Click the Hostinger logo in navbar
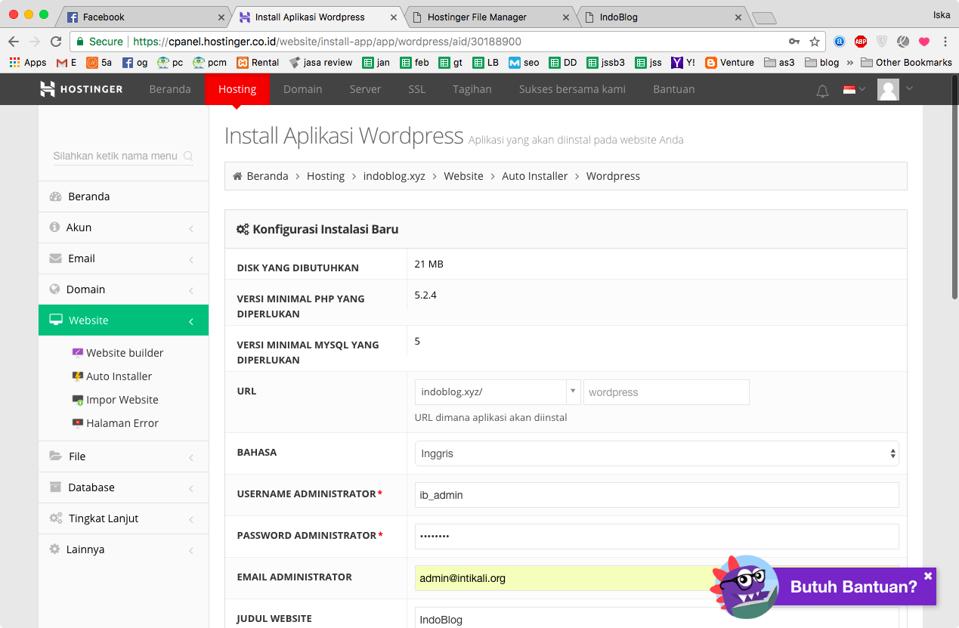The height and width of the screenshot is (628, 959). coord(81,89)
